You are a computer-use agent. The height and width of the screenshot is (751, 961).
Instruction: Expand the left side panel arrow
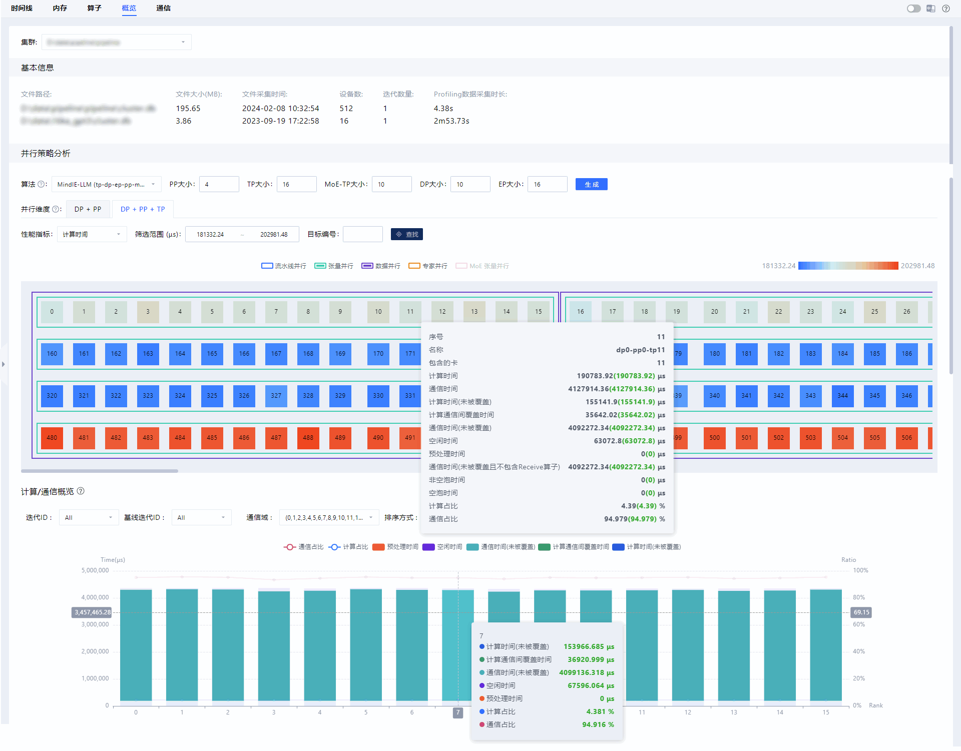(x=4, y=364)
